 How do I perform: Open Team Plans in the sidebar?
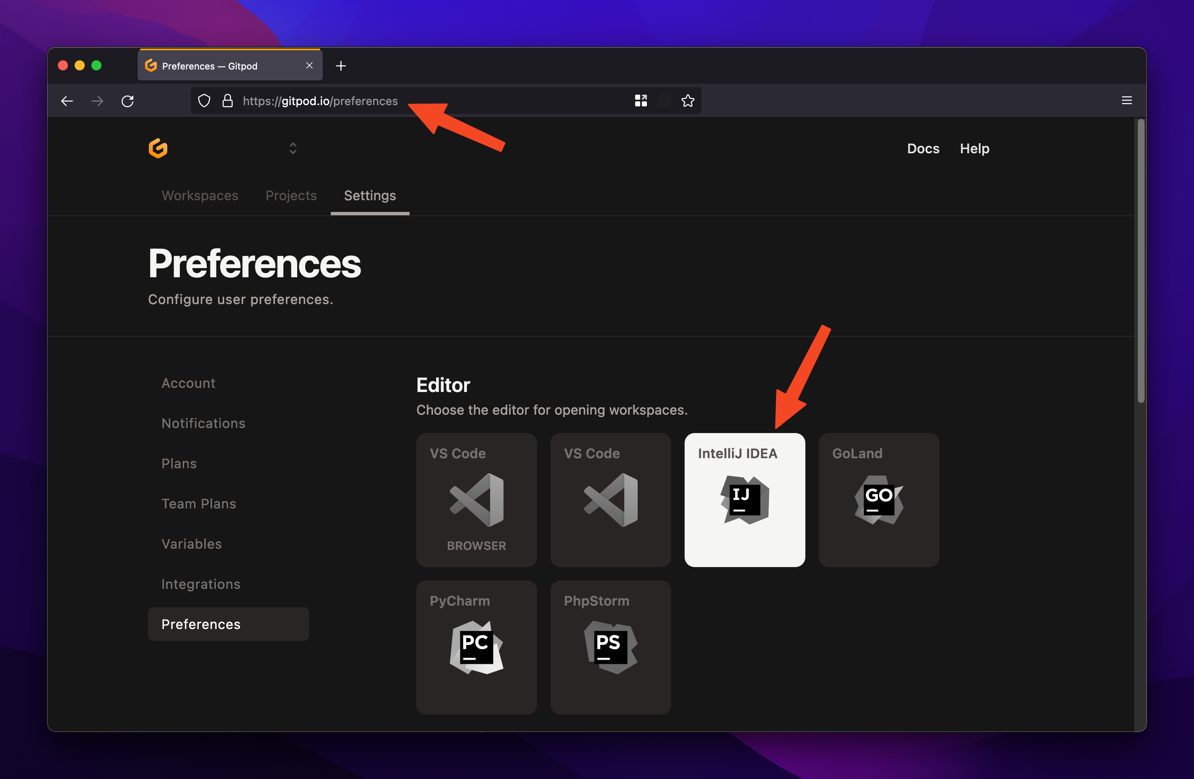click(x=199, y=504)
